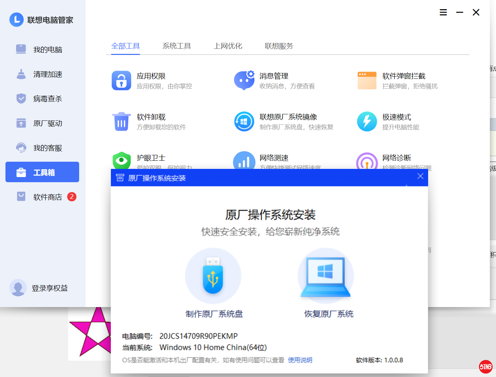Click the laptop 恢复原厂系统 icon
The width and height of the screenshot is (496, 377).
tap(325, 276)
